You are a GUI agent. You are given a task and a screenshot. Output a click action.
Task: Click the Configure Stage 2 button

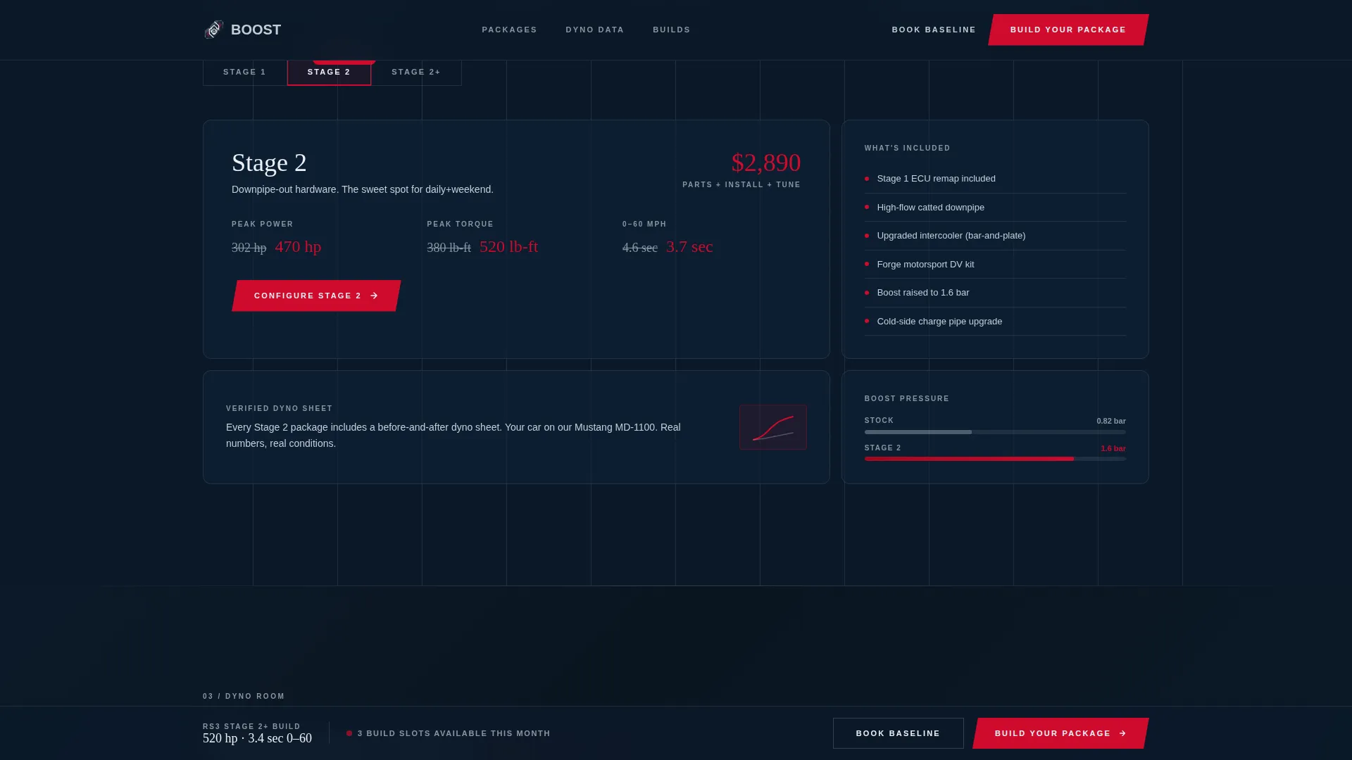pos(316,296)
